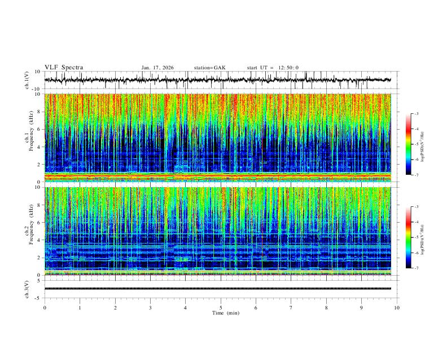Click the time axis tick label "9"
Viewport: 447px width, 345px height.
pyautogui.click(x=361, y=308)
